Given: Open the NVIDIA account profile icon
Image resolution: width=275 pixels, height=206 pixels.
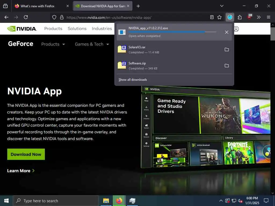Looking at the screenshot, I should pyautogui.click(x=236, y=29).
